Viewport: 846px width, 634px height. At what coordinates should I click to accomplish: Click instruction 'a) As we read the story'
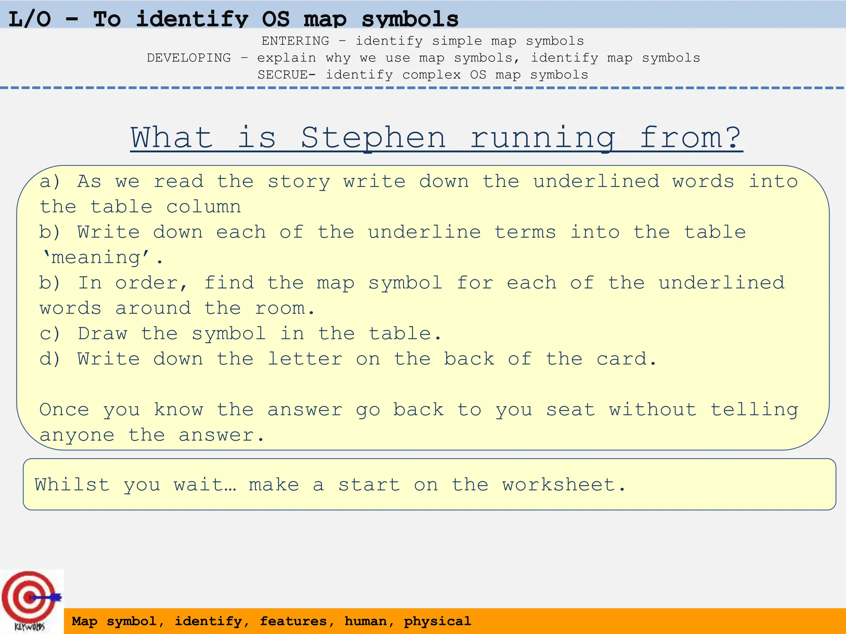pos(418,194)
